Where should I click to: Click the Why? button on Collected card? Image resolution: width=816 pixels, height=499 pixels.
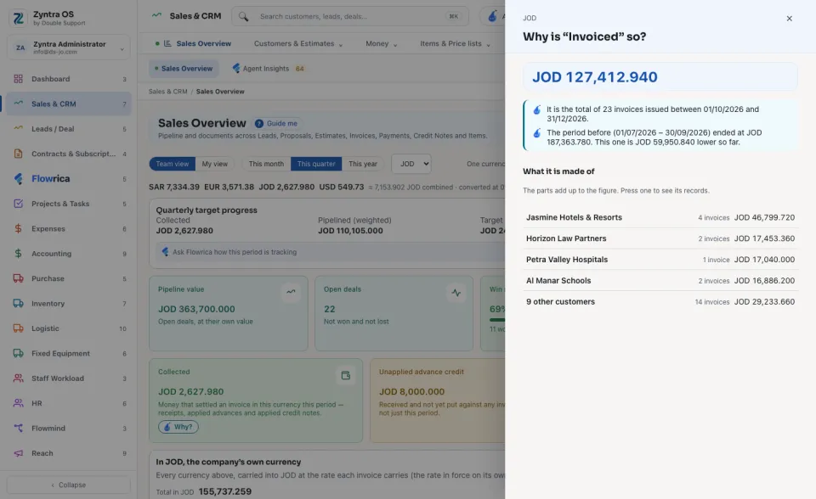coord(178,427)
